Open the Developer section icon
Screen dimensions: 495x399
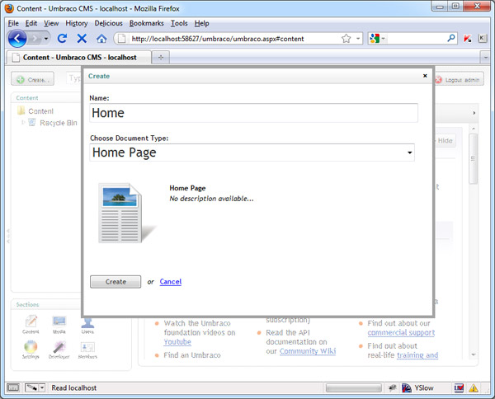(x=59, y=350)
